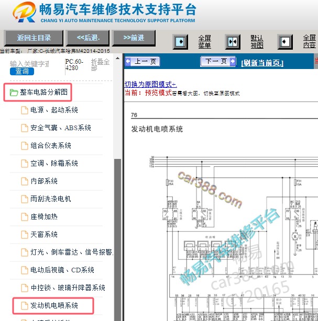The width and height of the screenshot is (318, 321).
Task: Click the 当前:预览模式 status text
Action: pyautogui.click(x=148, y=93)
